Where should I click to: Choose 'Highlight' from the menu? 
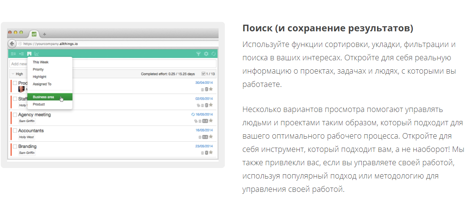click(x=40, y=77)
